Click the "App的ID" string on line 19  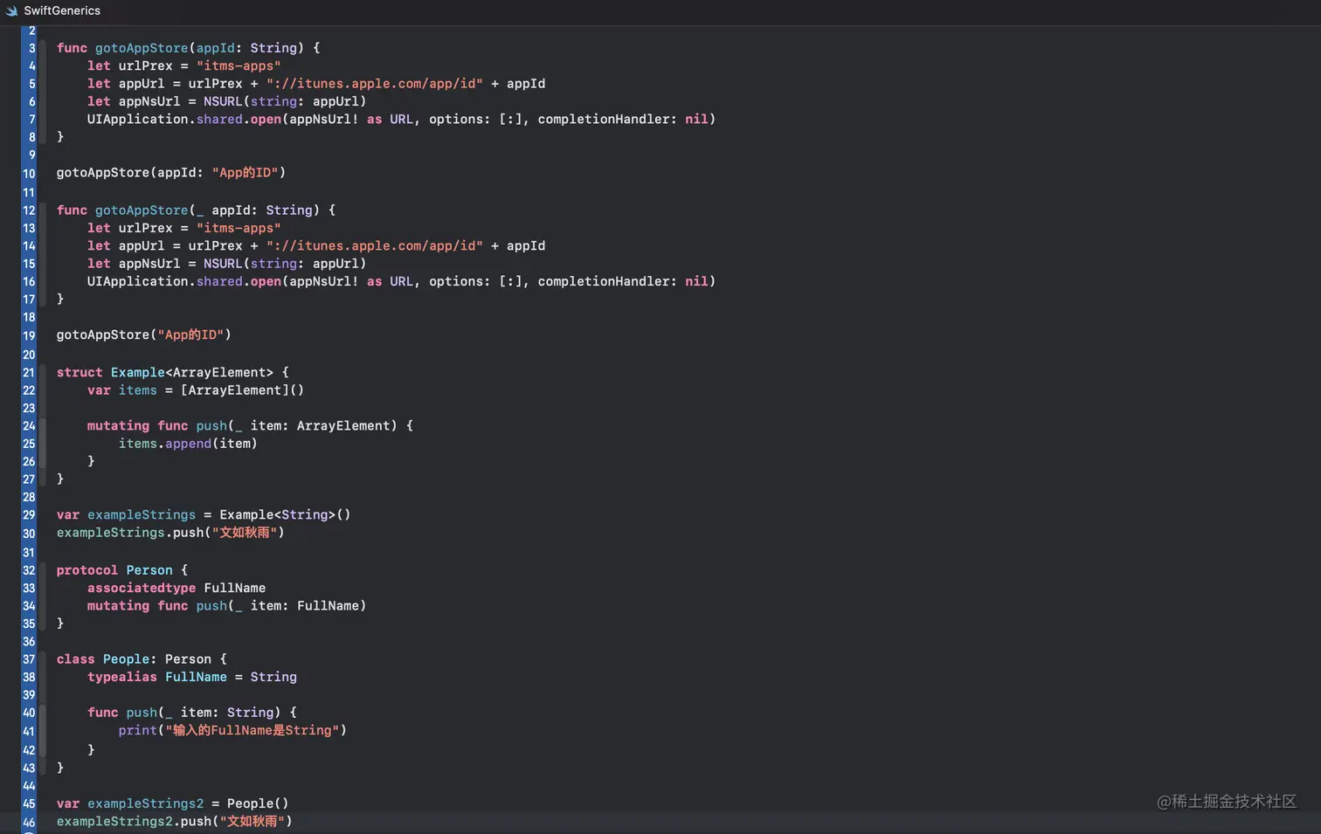[190, 335]
